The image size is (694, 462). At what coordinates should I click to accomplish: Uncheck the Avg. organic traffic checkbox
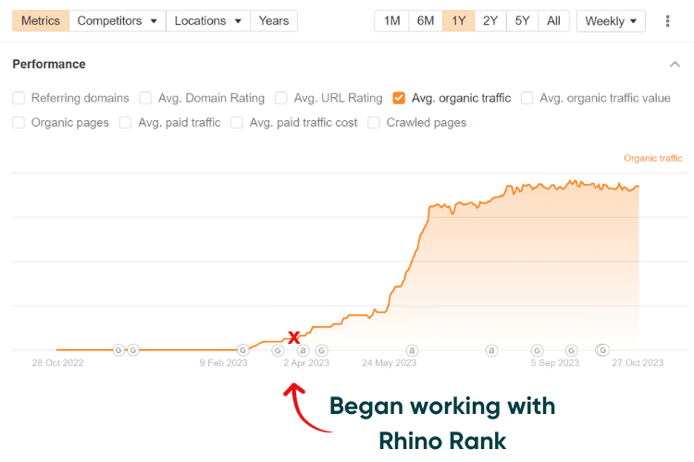click(399, 98)
